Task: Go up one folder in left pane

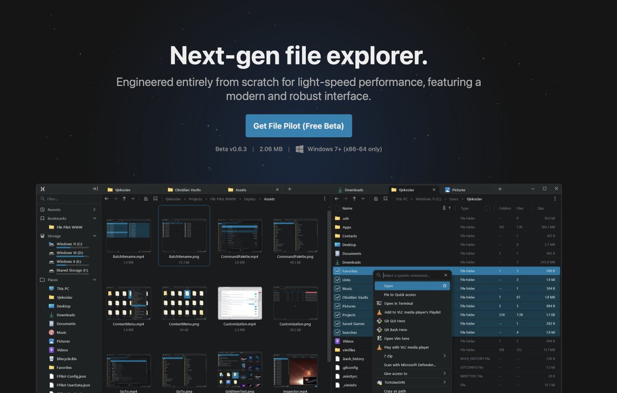Action: [124, 199]
